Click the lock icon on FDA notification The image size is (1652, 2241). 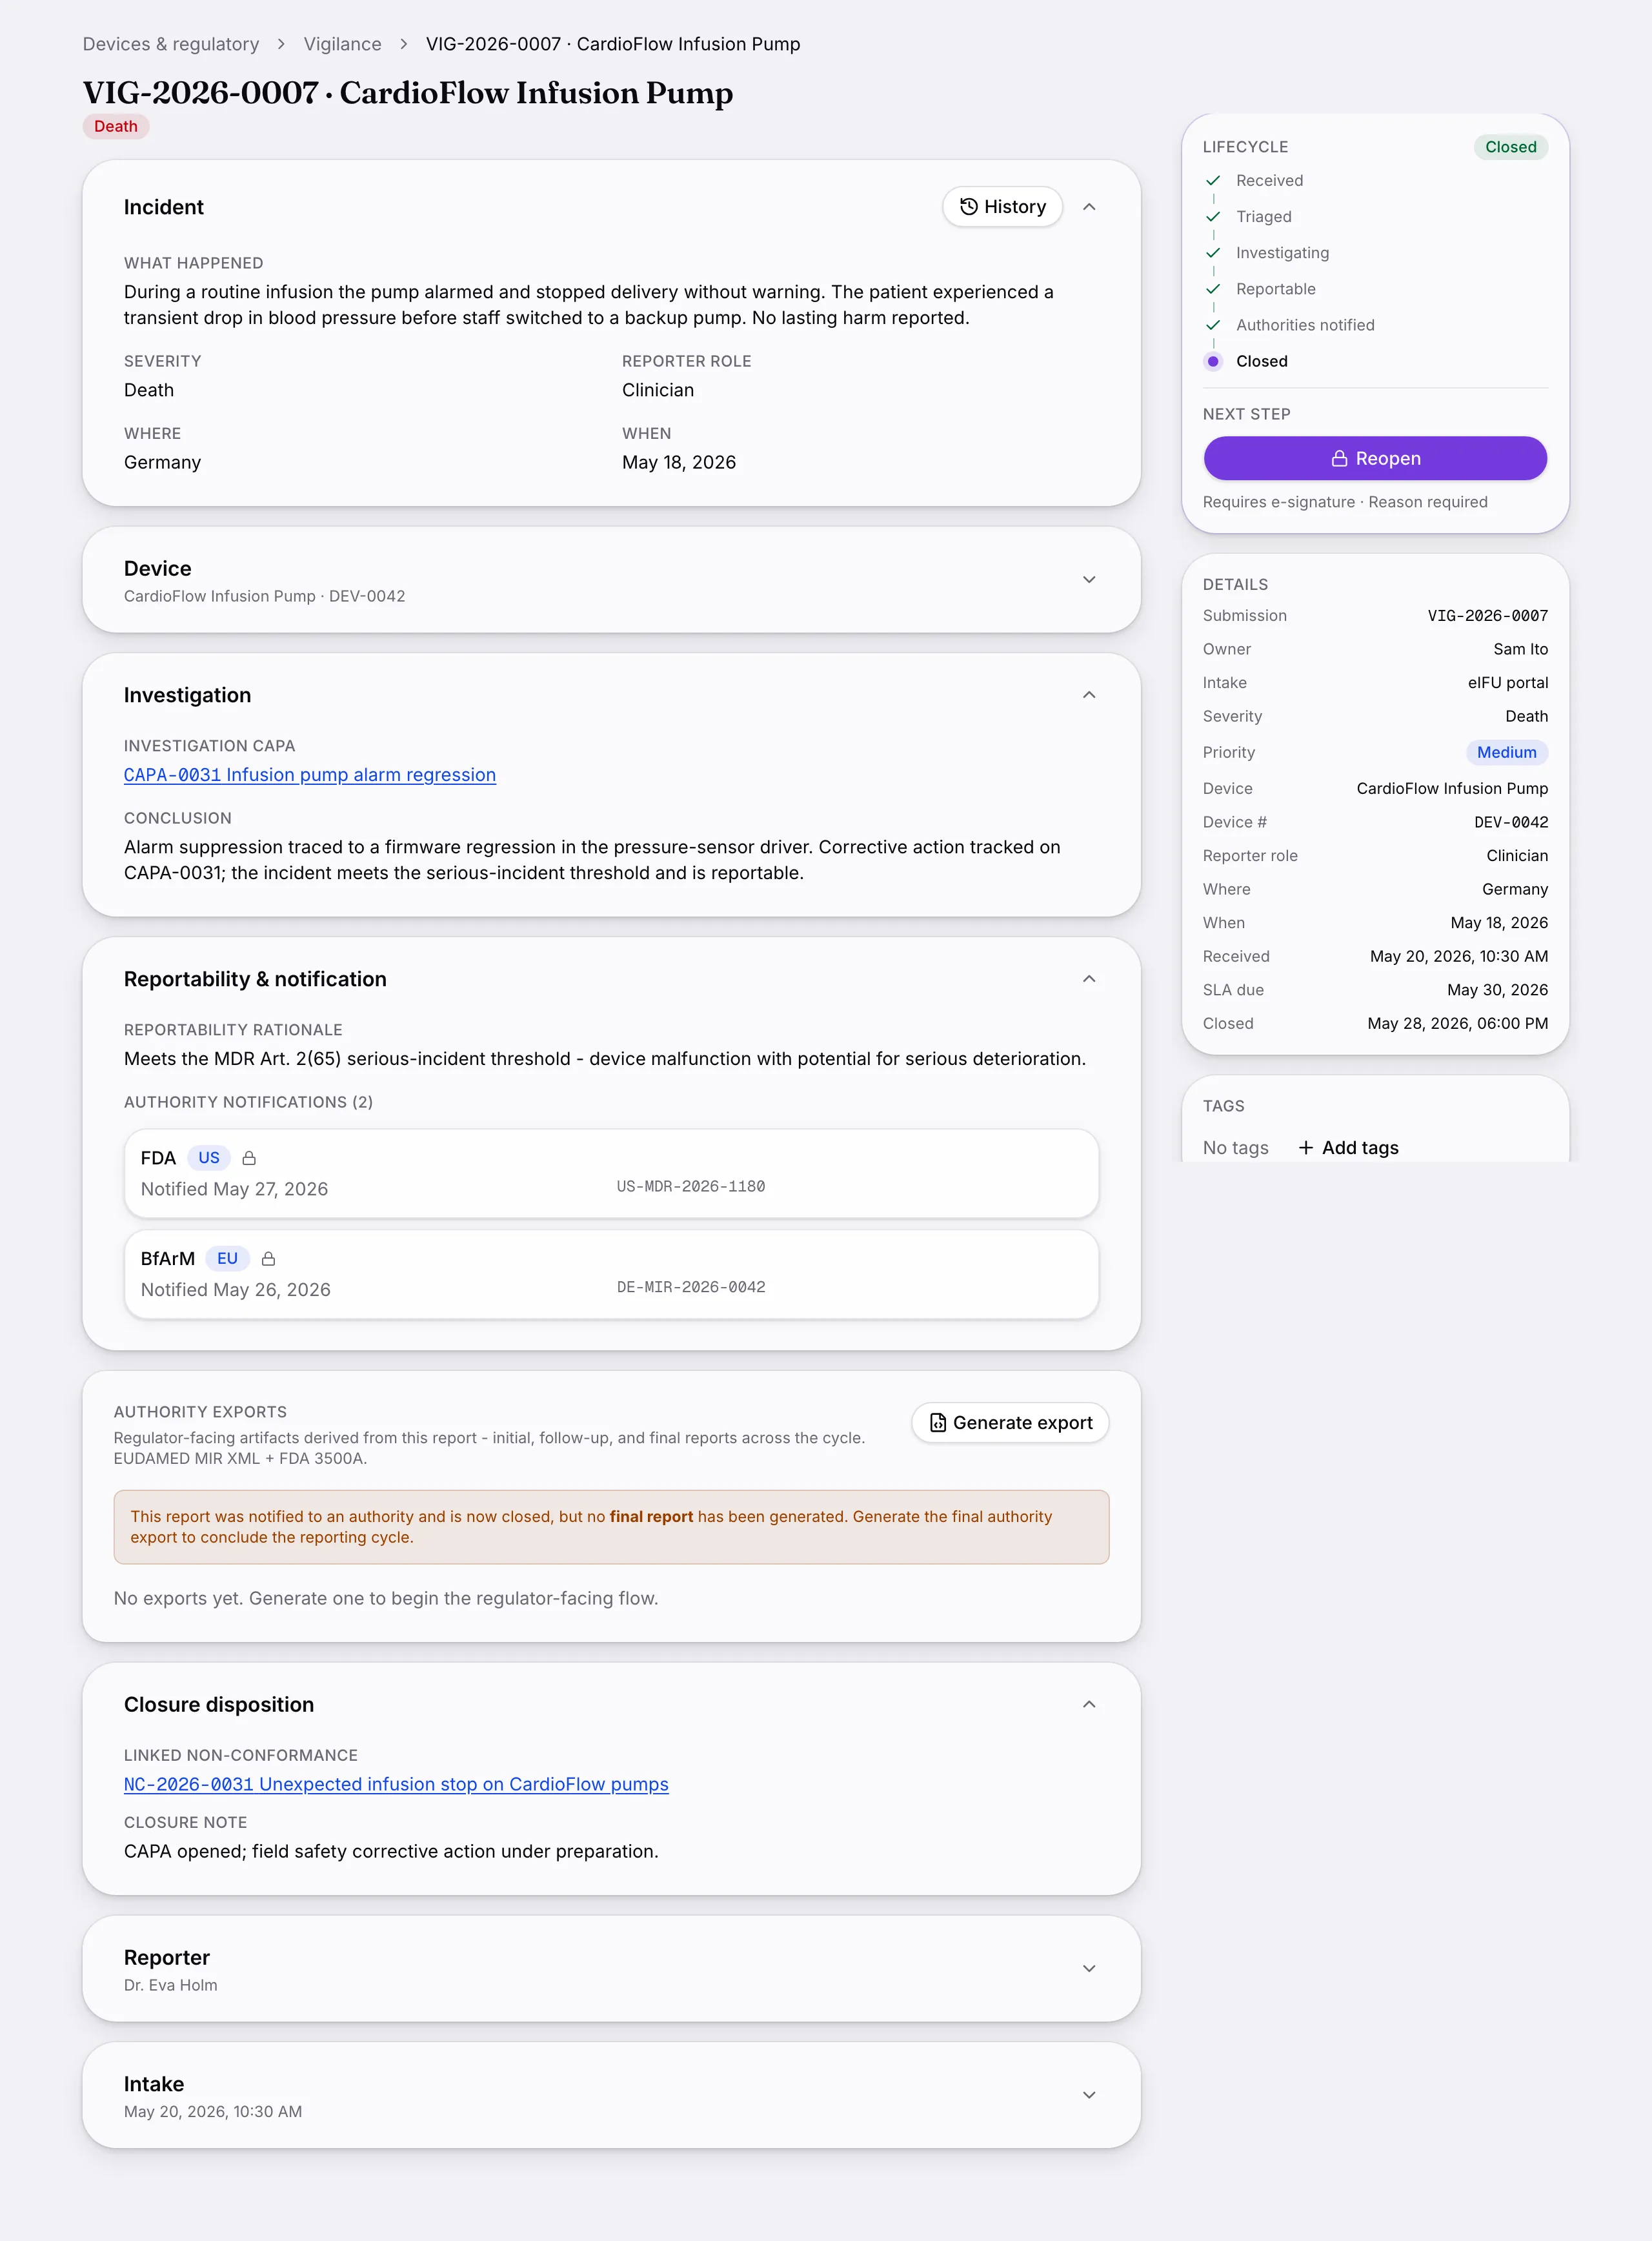coord(250,1158)
